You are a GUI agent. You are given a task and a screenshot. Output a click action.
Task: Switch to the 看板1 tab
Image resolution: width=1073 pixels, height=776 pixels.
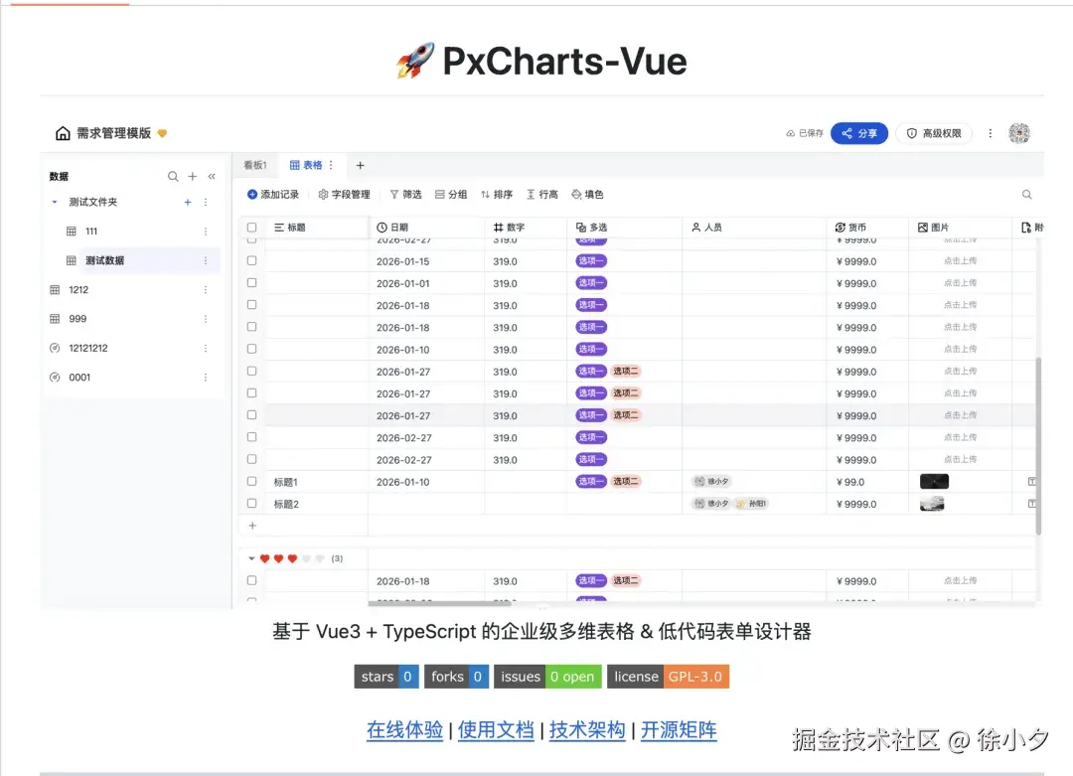point(255,165)
